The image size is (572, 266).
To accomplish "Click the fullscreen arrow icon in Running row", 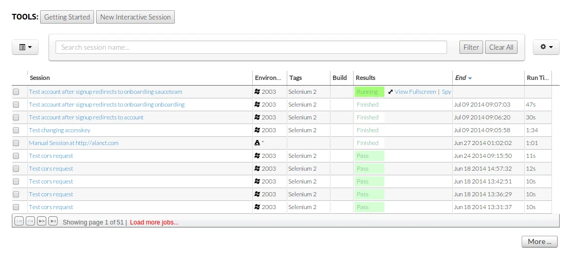I will coord(391,92).
